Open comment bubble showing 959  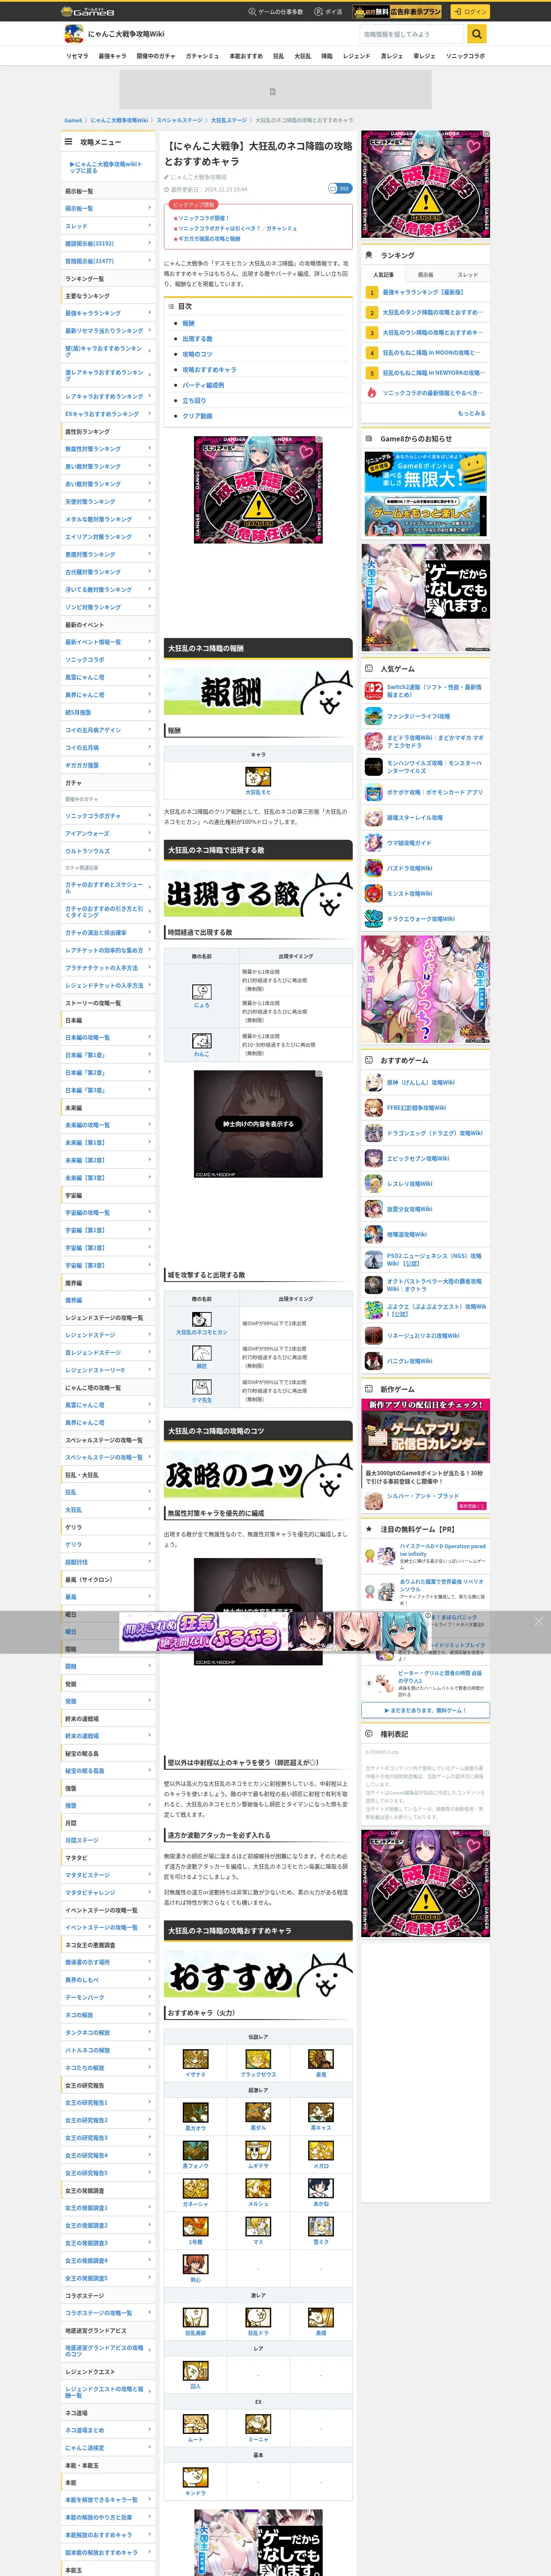[340, 188]
